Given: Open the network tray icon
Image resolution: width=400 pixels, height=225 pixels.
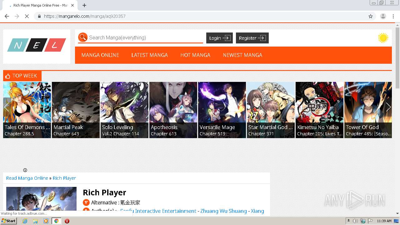Looking at the screenshot, I should (363, 221).
